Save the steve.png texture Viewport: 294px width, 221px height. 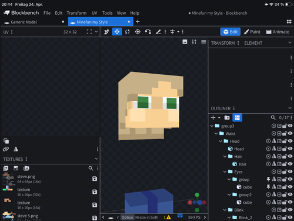(95, 179)
